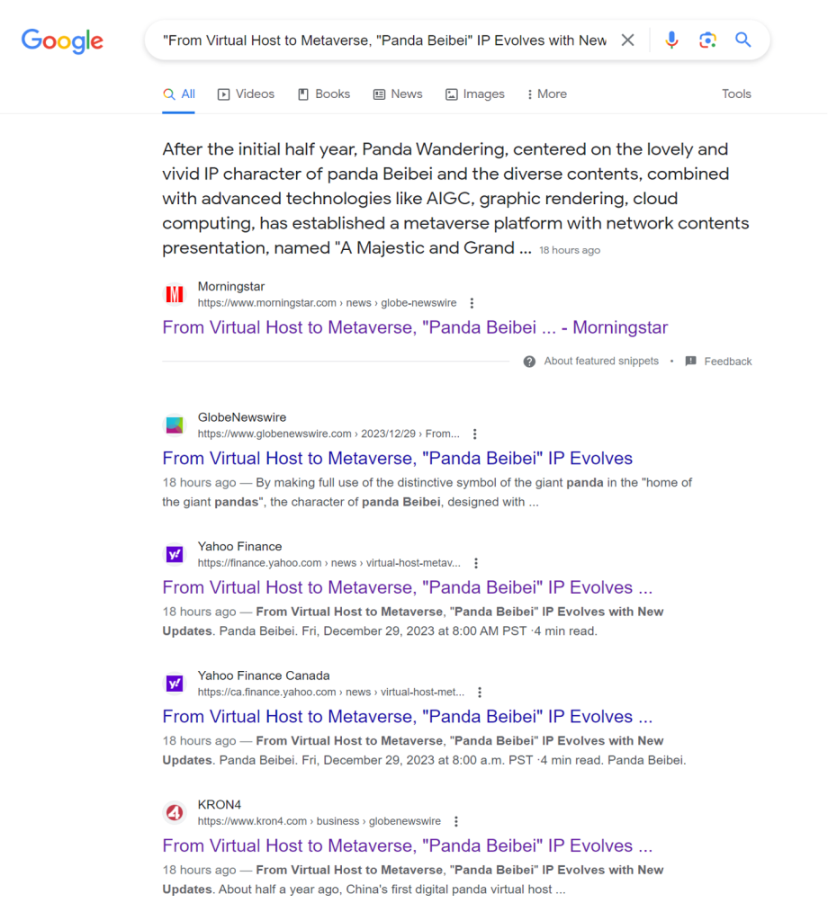Click the blue magnifier search button
828x921 pixels.
point(742,40)
